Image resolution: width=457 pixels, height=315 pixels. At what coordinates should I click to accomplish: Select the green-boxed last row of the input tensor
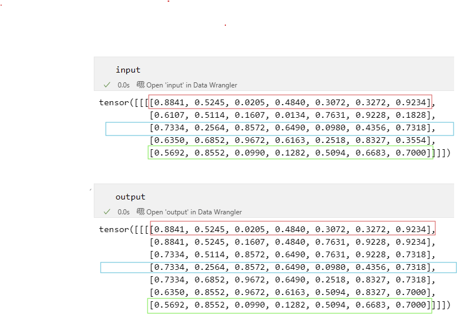click(x=290, y=153)
